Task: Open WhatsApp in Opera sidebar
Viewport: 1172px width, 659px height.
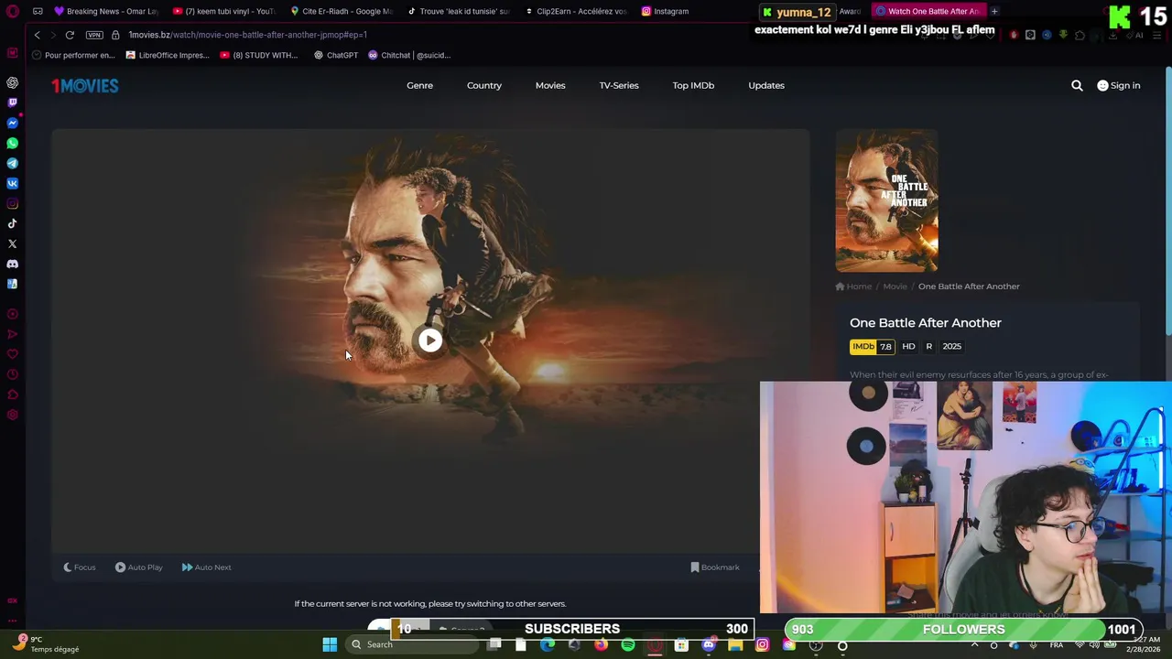Action: [12, 143]
